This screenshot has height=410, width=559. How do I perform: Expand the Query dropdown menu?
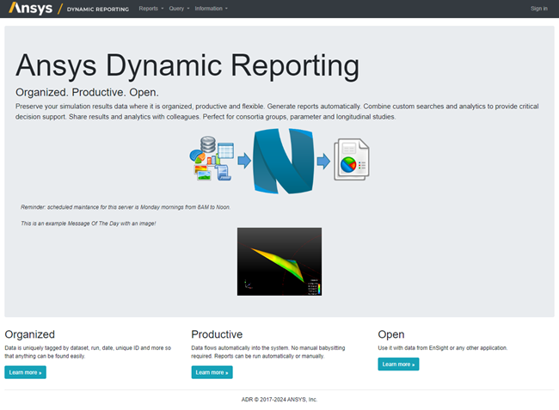tap(178, 9)
